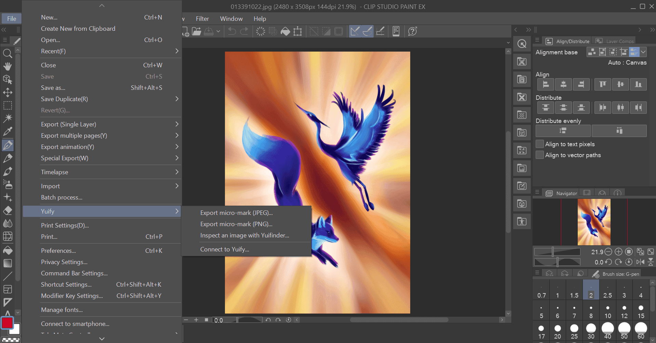The width and height of the screenshot is (656, 343).
Task: Click Distribute evenly horizontal button
Action: (x=619, y=131)
